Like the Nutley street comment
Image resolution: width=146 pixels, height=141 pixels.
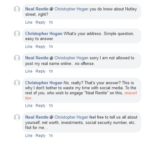(29, 22)
